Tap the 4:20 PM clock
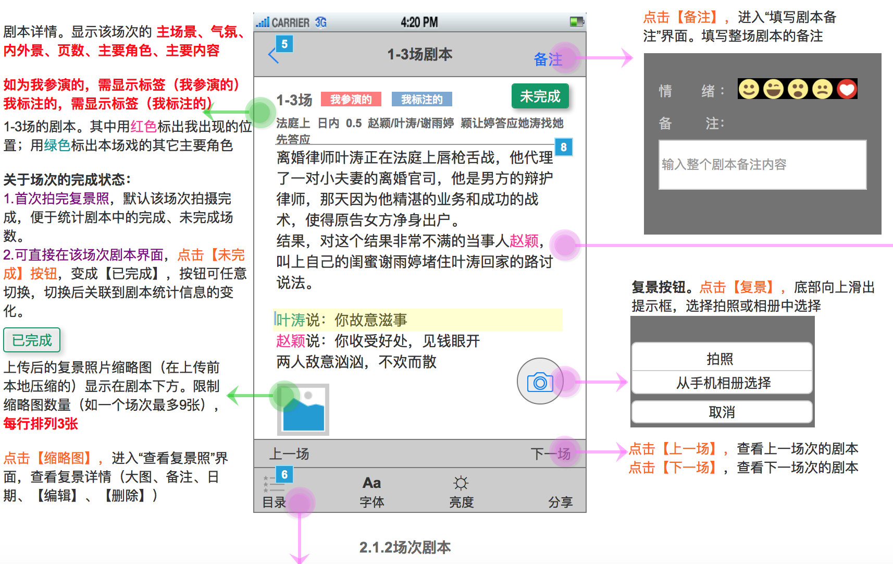The height and width of the screenshot is (564, 893). [x=419, y=22]
